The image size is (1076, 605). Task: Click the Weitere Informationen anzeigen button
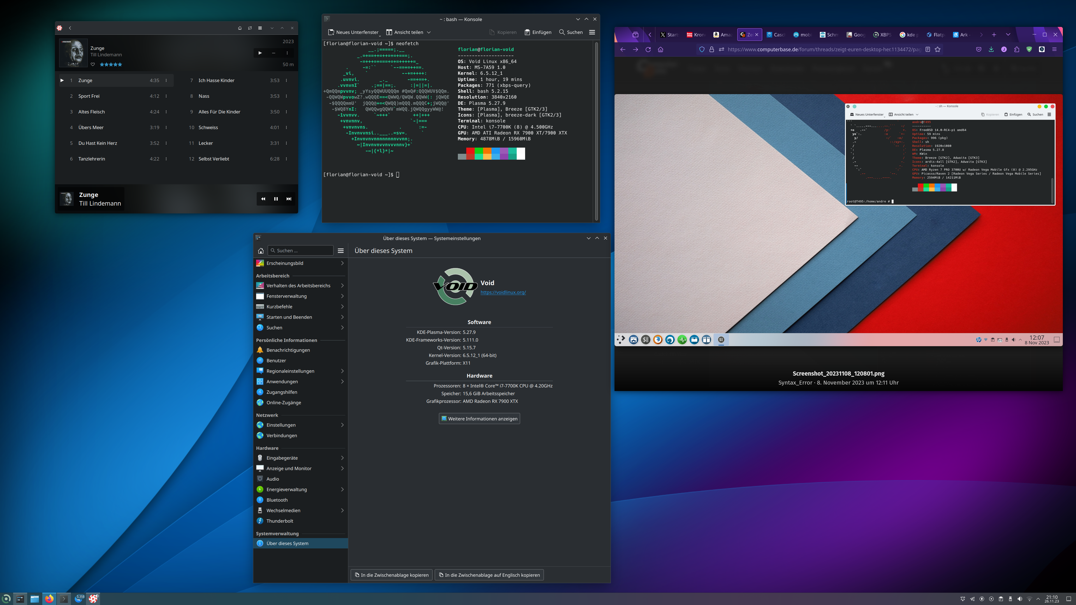(x=479, y=418)
